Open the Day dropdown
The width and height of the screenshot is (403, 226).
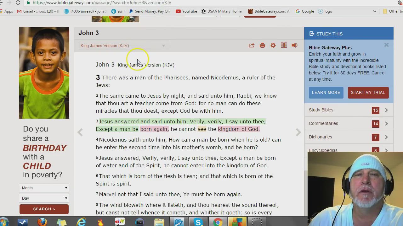(44, 198)
